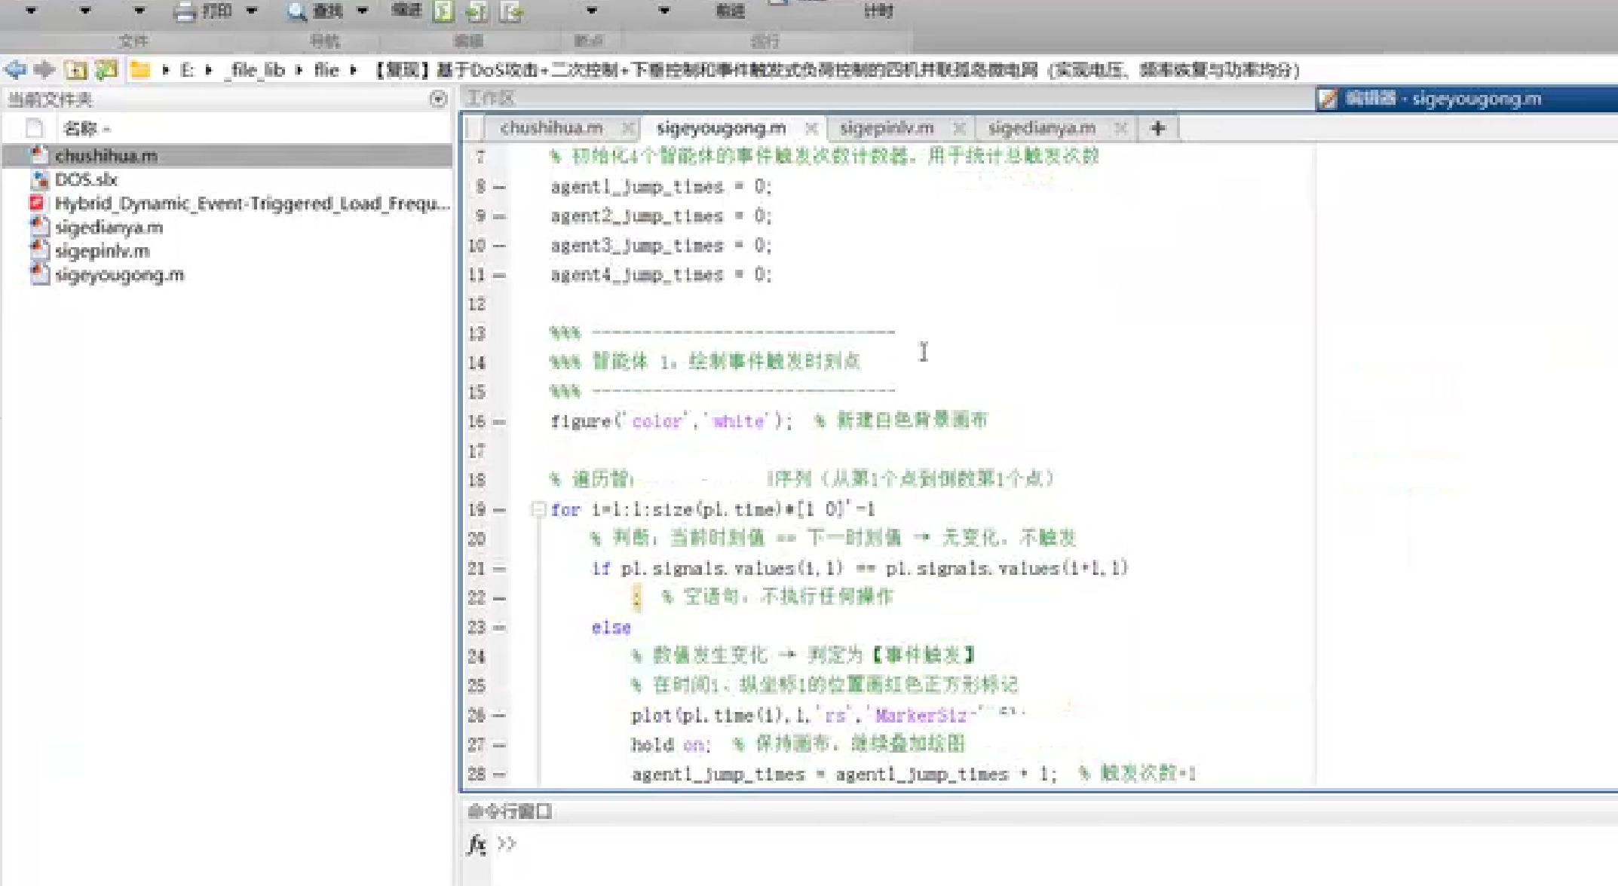The height and width of the screenshot is (886, 1618).
Task: Collapse the for-loop fold on line 19
Action: 538,509
